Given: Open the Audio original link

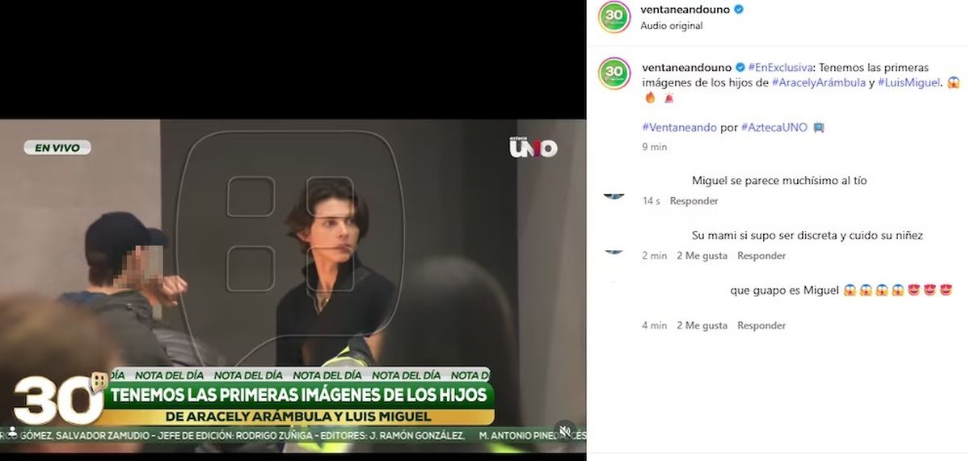Looking at the screenshot, I should pos(672,26).
